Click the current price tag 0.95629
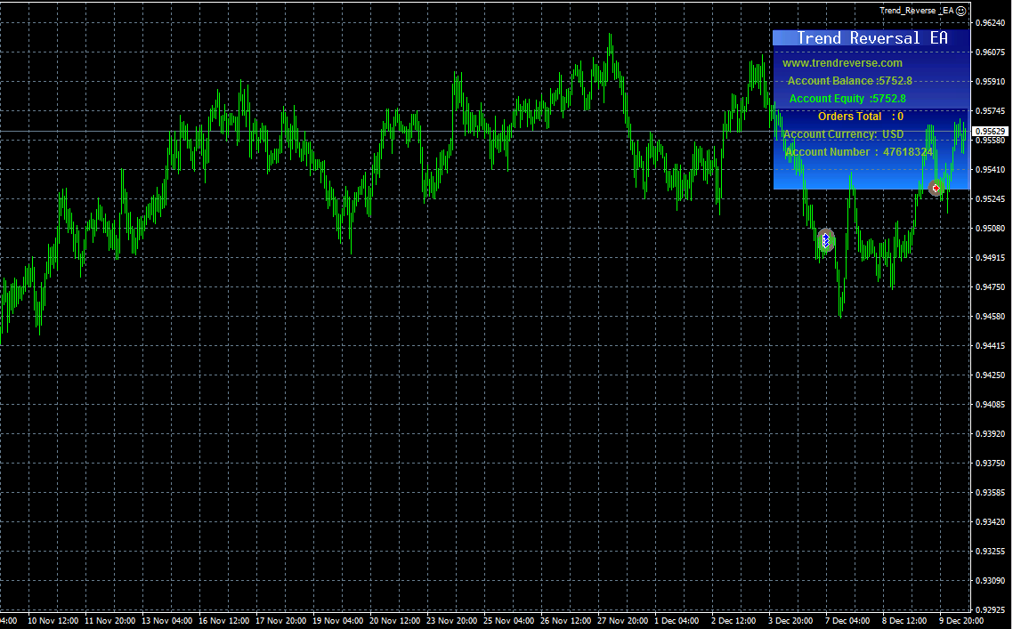Viewport: 1013px width, 629px height. point(990,131)
